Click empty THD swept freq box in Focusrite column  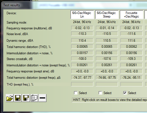pos(131,84)
